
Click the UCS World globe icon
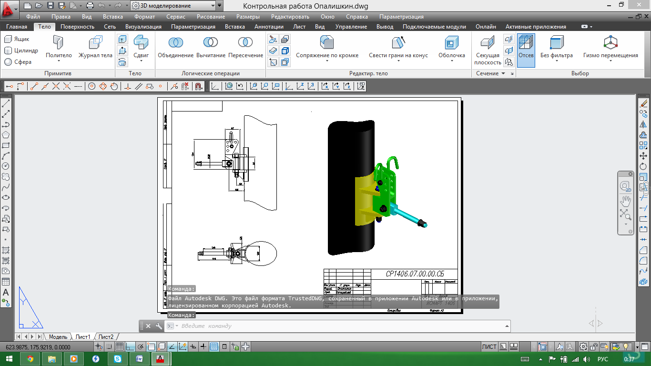[x=229, y=86]
